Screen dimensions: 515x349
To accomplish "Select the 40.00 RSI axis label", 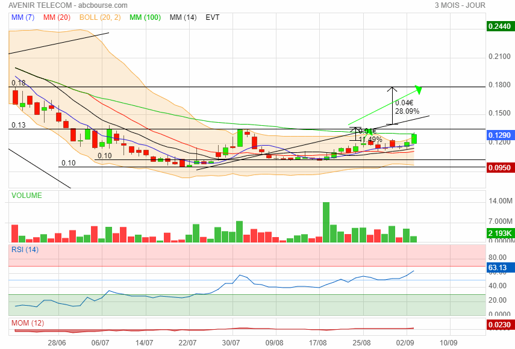I will click(498, 286).
